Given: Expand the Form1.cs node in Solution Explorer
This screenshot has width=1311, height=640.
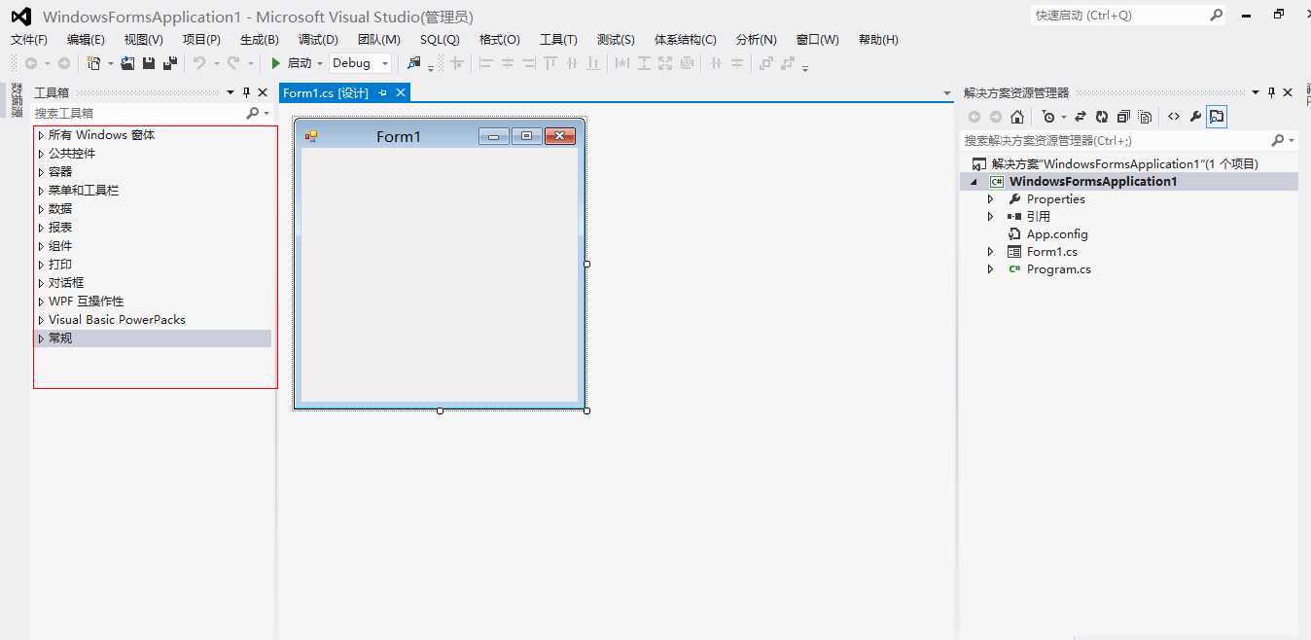Looking at the screenshot, I should point(991,251).
